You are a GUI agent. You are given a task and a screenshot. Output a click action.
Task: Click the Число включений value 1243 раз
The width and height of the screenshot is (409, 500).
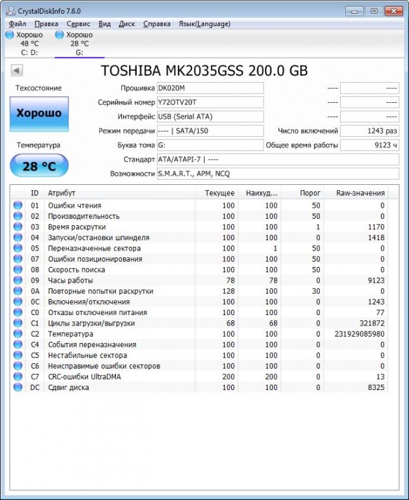[x=369, y=131]
